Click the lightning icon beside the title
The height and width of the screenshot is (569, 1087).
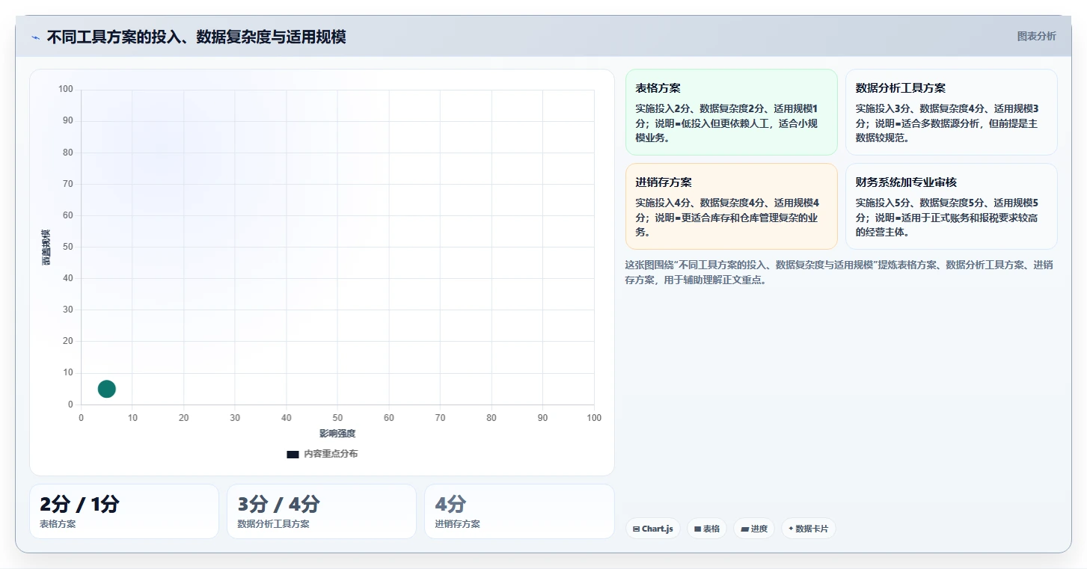35,37
